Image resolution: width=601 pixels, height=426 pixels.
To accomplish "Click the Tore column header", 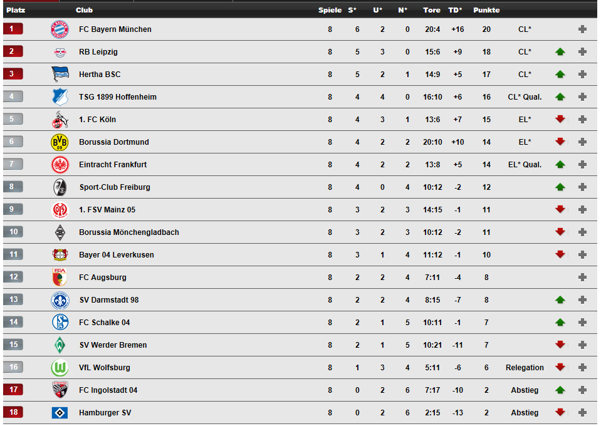I will tap(432, 10).
